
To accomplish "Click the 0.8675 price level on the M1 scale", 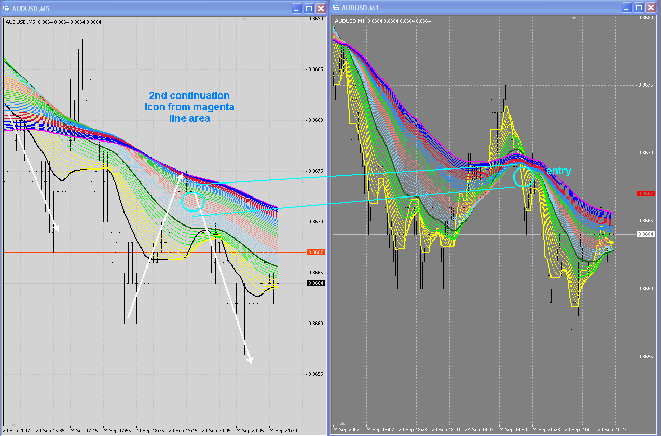I will click(x=646, y=85).
